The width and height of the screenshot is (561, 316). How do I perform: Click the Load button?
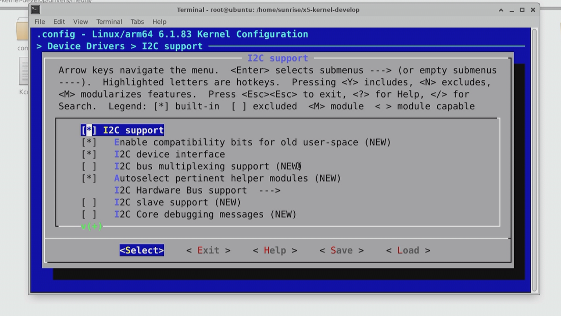click(x=408, y=250)
